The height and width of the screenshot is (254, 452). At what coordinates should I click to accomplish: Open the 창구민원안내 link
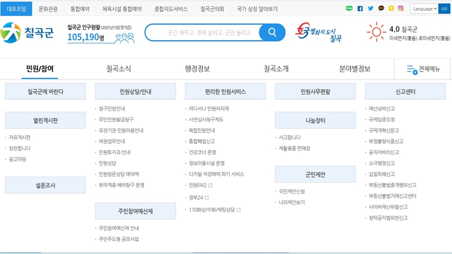click(112, 108)
